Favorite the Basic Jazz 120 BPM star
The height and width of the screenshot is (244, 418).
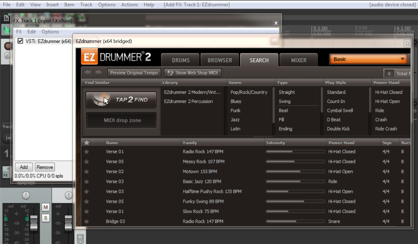coord(87,181)
